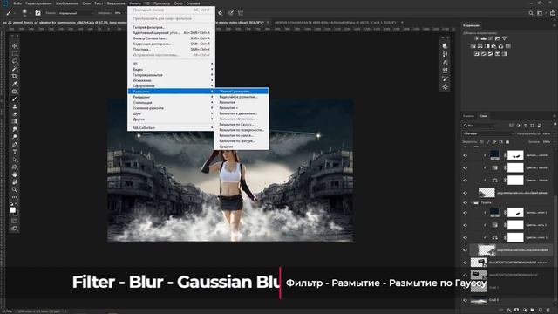Image resolution: width=558 pixels, height=314 pixels.
Task: Filter layers by pixel layers icon
Action: point(511,126)
